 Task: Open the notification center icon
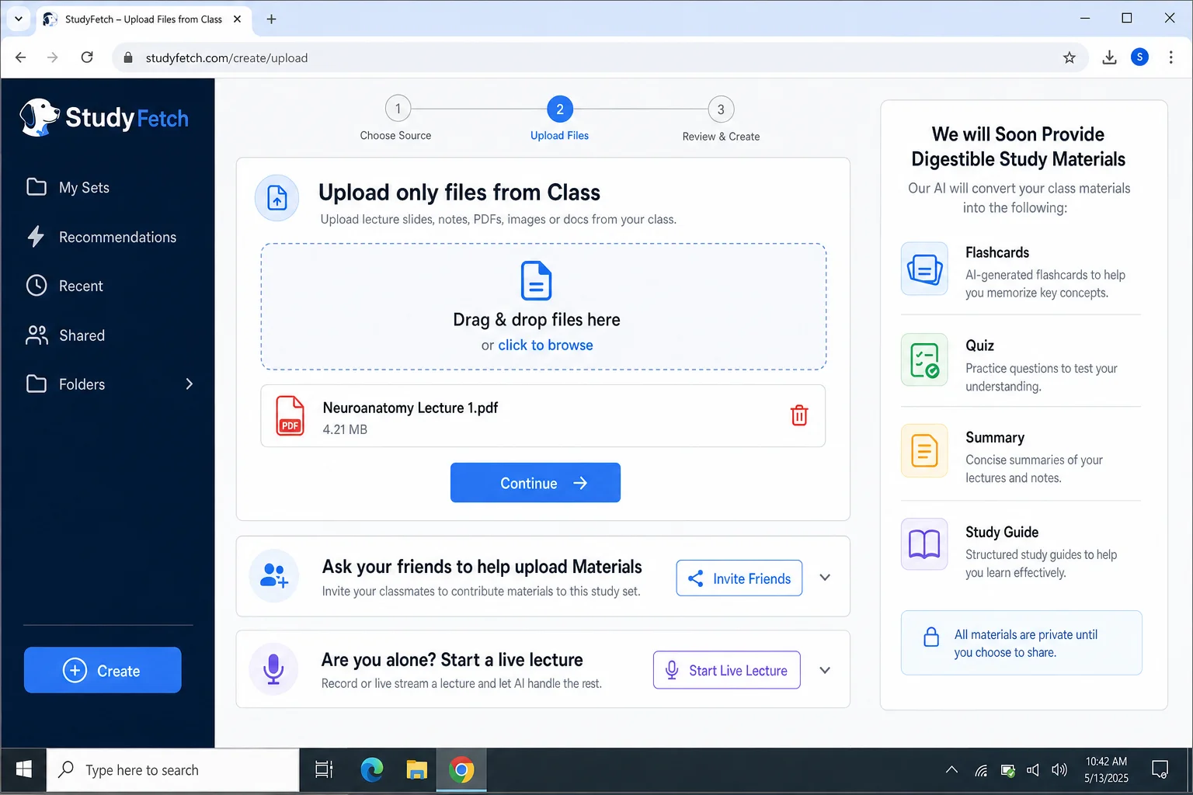[x=1160, y=769]
